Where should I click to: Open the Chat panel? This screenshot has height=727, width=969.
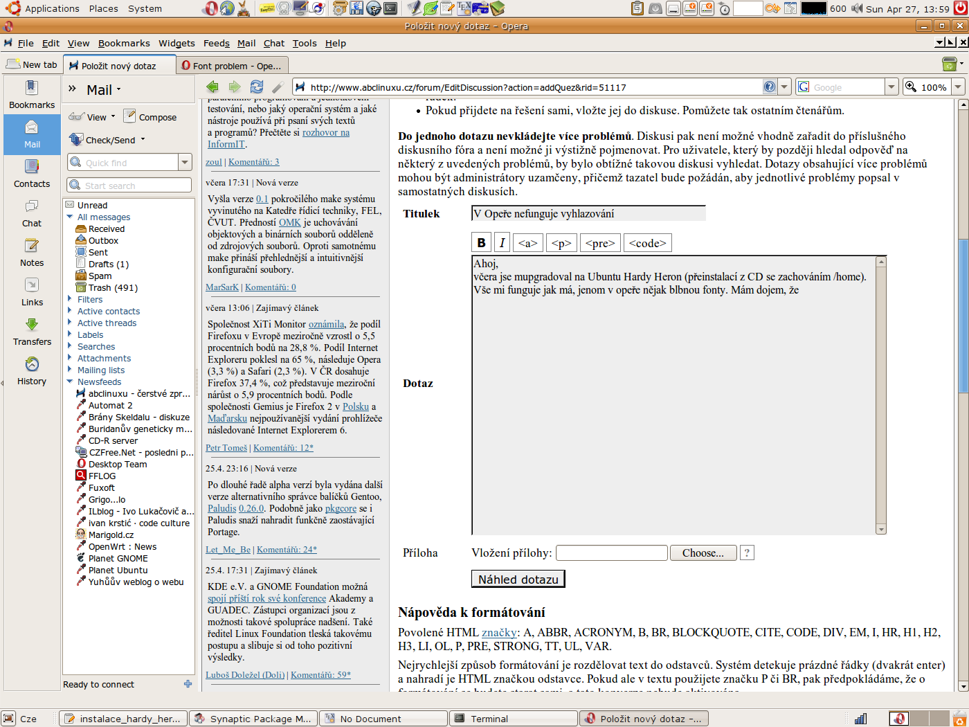(32, 213)
